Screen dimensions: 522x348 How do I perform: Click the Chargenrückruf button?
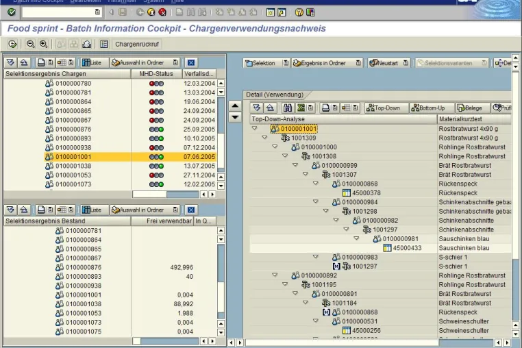pos(137,44)
